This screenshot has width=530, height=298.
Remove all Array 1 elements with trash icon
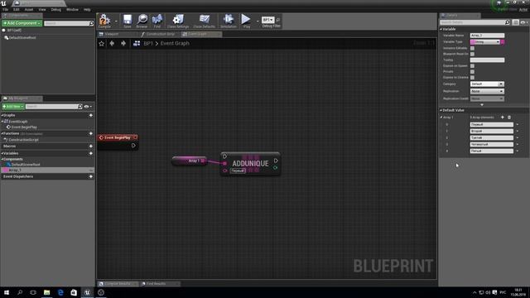click(509, 118)
